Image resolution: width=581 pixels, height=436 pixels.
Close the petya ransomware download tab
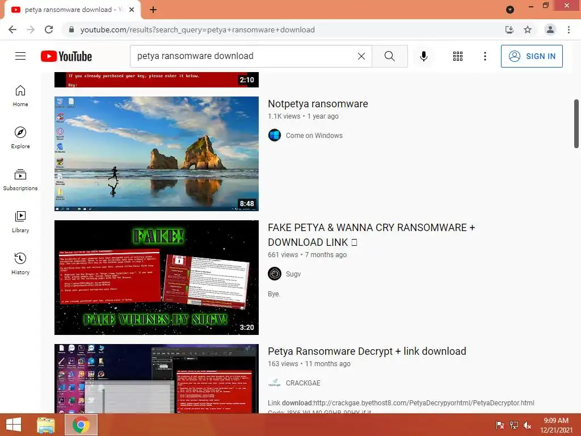pos(132,10)
